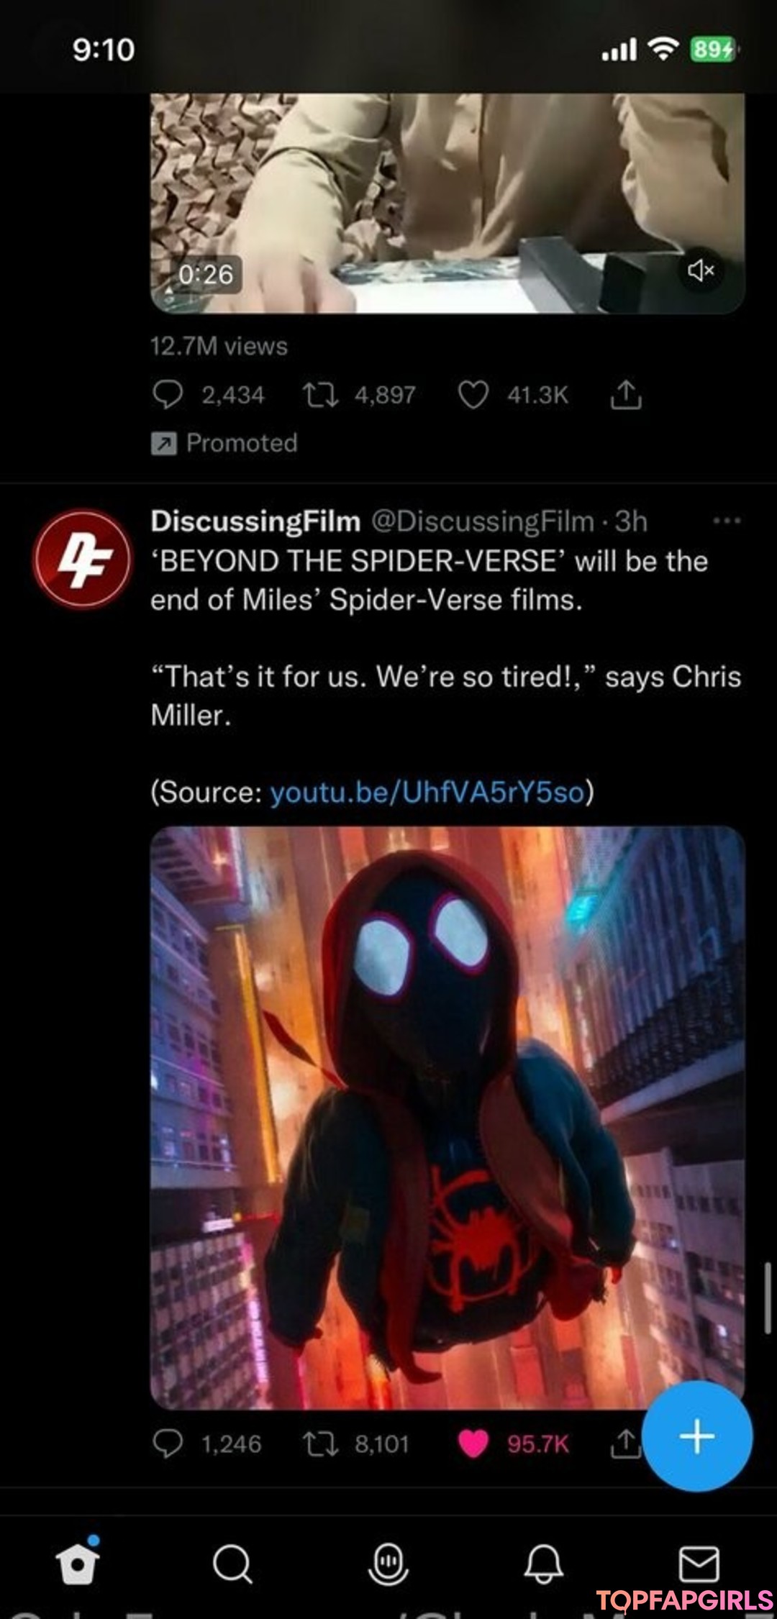Viewport: 777px width, 1619px height.
Task: Retweet the promoted tweet
Action: [321, 395]
